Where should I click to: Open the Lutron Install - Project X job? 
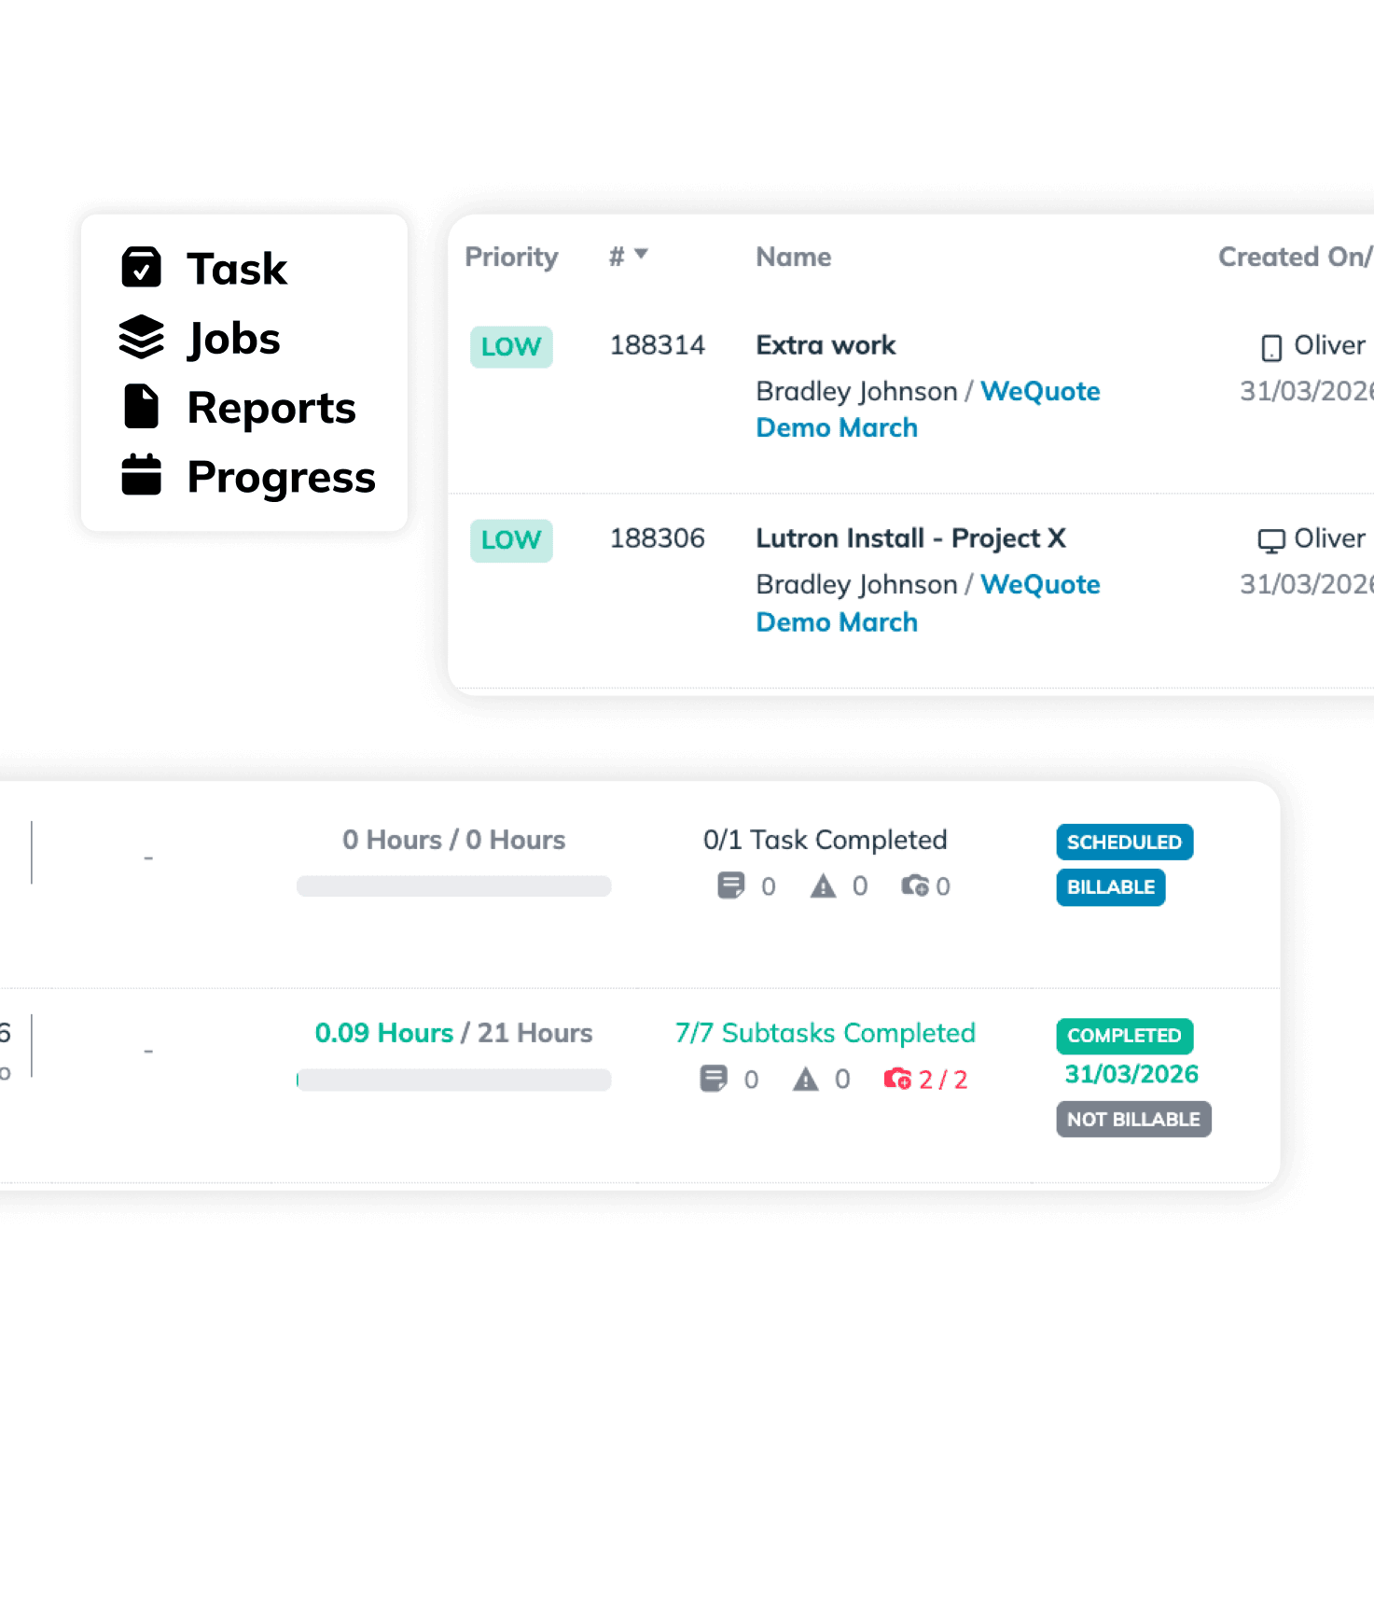[910, 538]
